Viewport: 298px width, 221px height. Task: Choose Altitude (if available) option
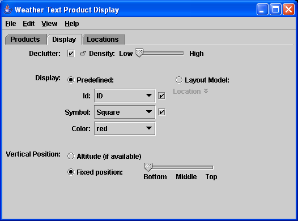[x=71, y=157]
